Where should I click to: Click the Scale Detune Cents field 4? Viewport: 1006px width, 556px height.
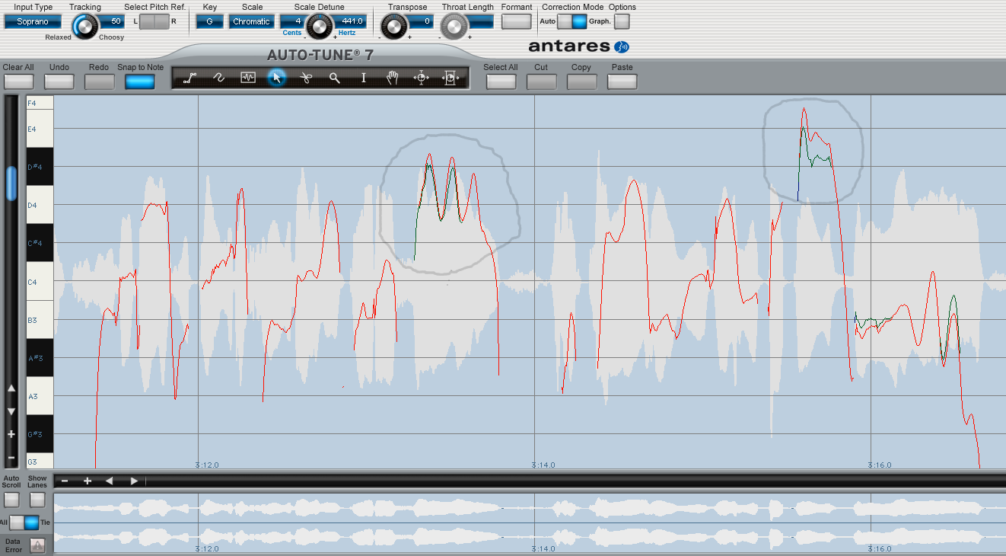click(x=293, y=21)
